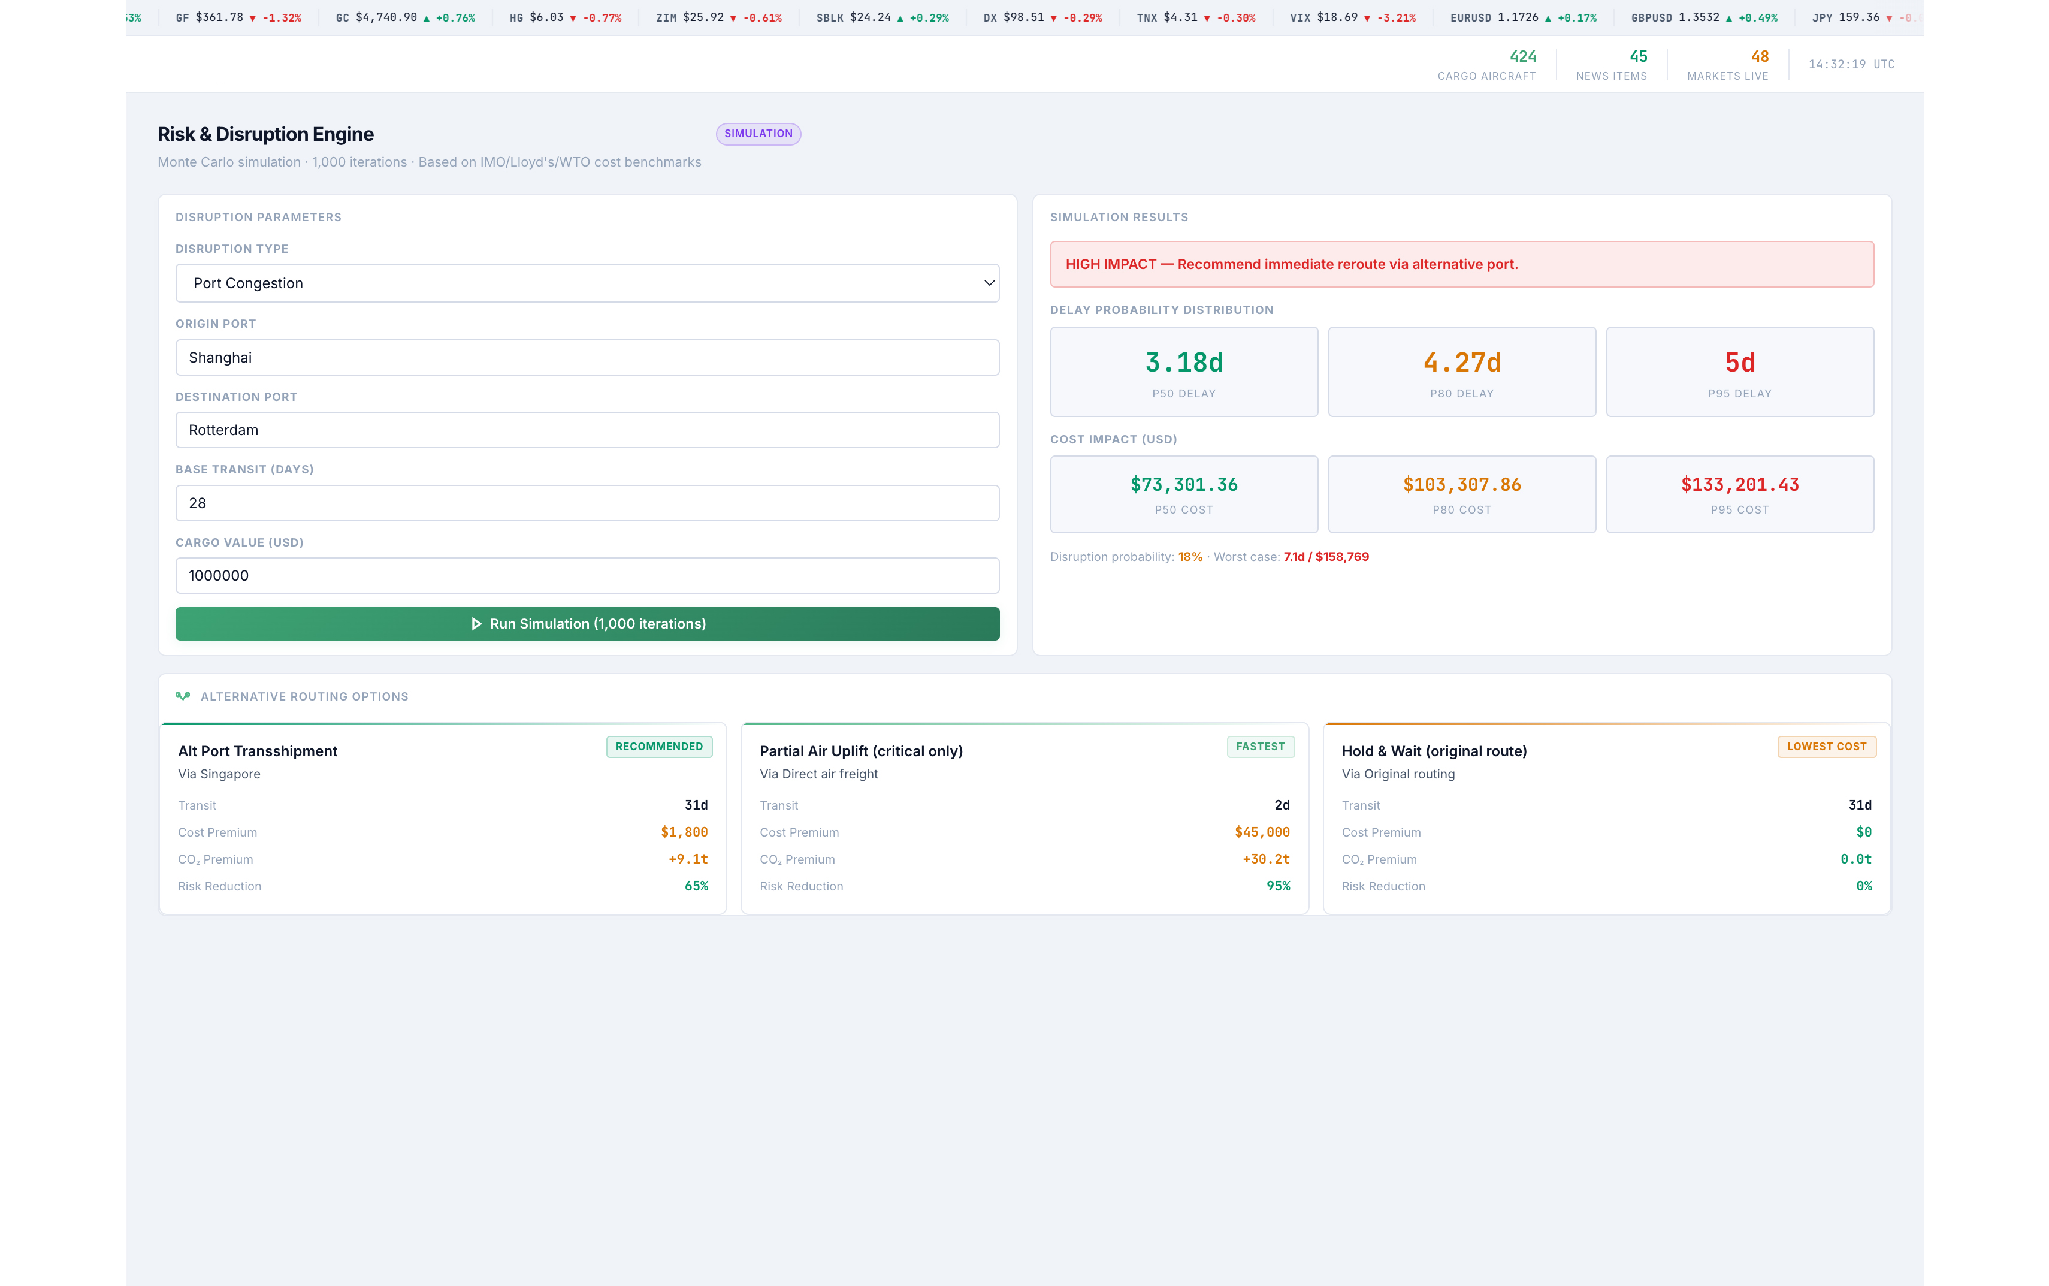The width and height of the screenshot is (2049, 1286).
Task: Focus the Base Transit days field
Action: [x=587, y=503]
